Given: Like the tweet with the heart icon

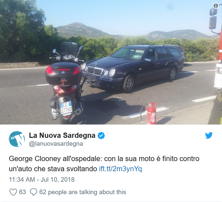Looking at the screenshot, I should (x=13, y=192).
